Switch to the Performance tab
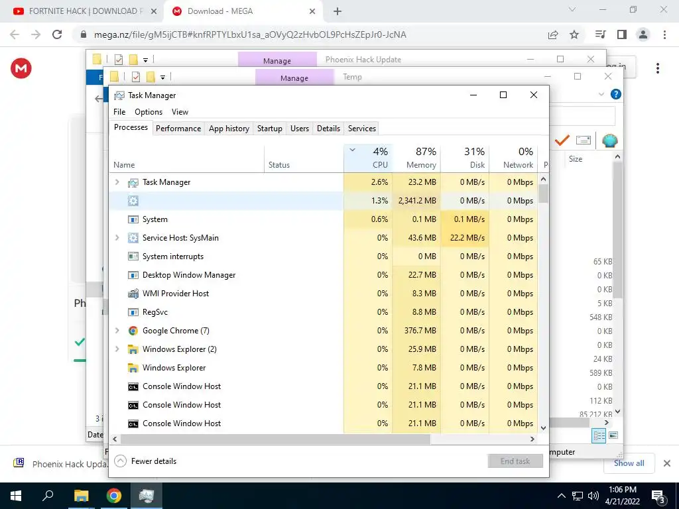 pyautogui.click(x=178, y=129)
